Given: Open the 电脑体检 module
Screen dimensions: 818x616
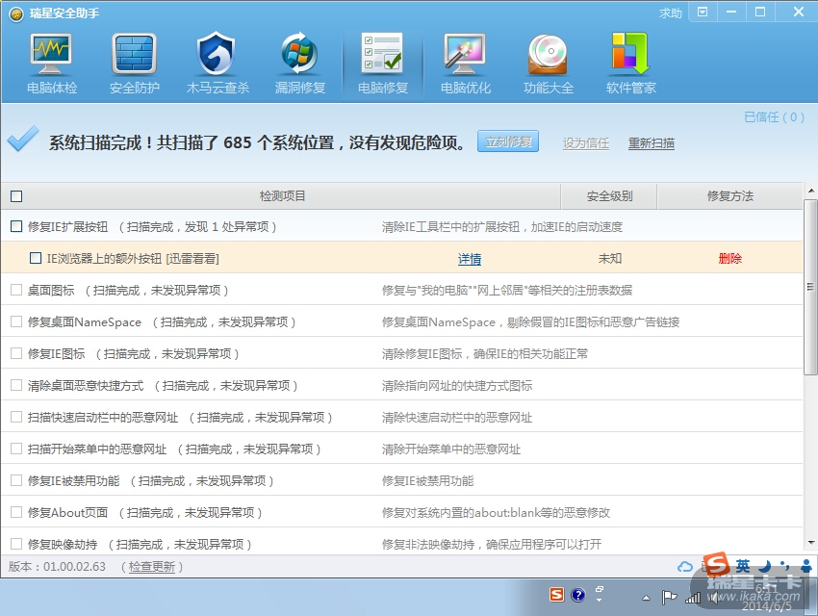Looking at the screenshot, I should 52,64.
